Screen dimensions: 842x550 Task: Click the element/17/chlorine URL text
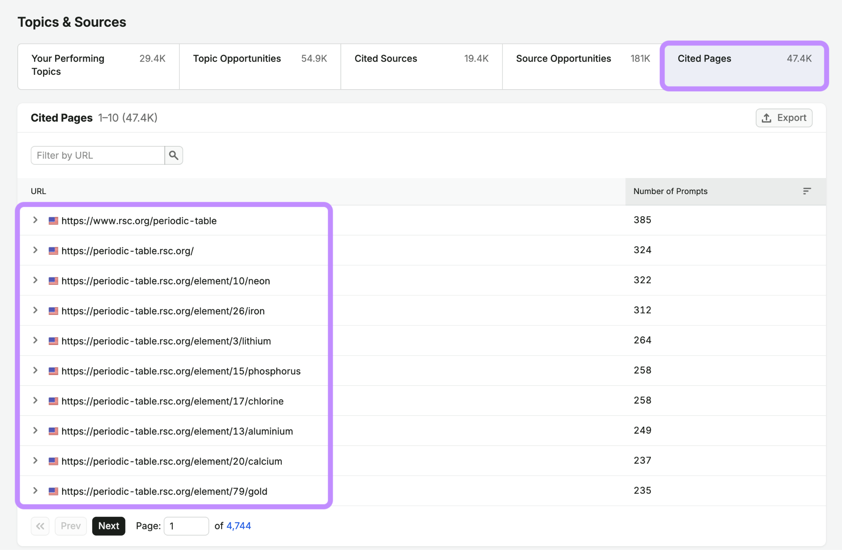[173, 401]
